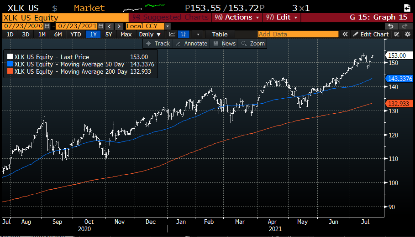This screenshot has height=237, width=415.
Task: Click the 143.3376 blue axis label
Action: (399, 79)
